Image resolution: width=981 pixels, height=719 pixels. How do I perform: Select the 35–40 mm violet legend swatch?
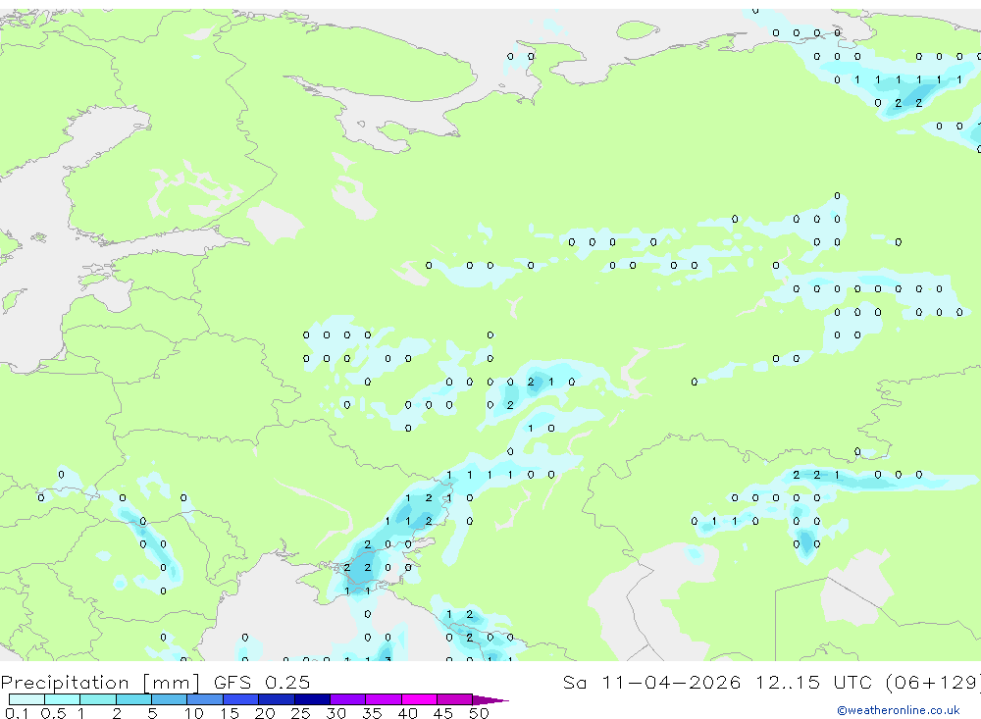(x=384, y=699)
